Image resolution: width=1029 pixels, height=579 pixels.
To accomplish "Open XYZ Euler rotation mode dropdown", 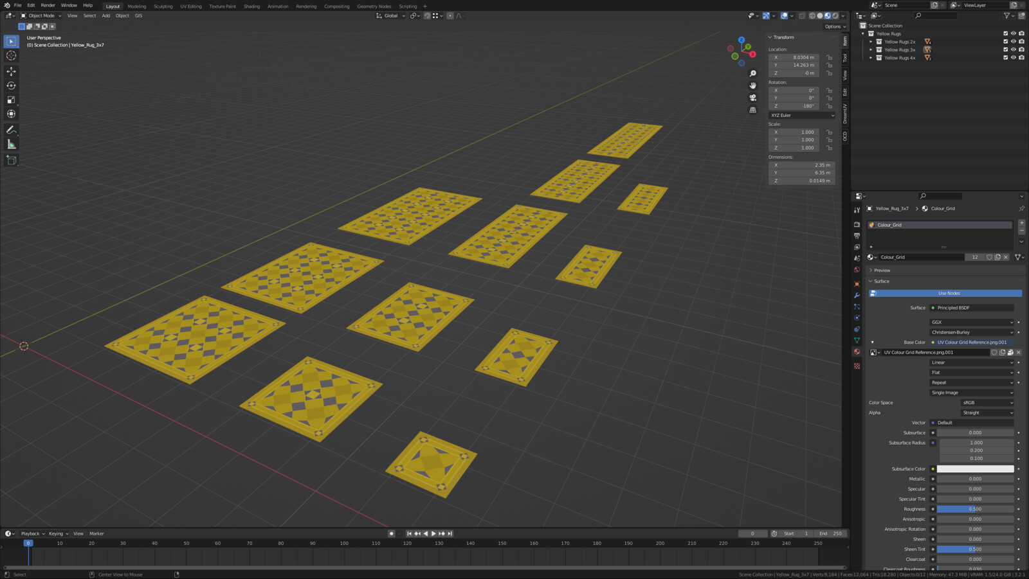I will [802, 115].
